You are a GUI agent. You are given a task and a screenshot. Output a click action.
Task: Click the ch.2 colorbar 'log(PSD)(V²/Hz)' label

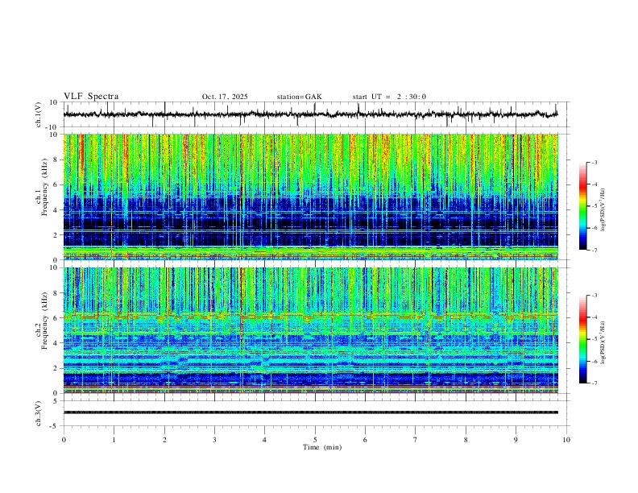coord(603,342)
